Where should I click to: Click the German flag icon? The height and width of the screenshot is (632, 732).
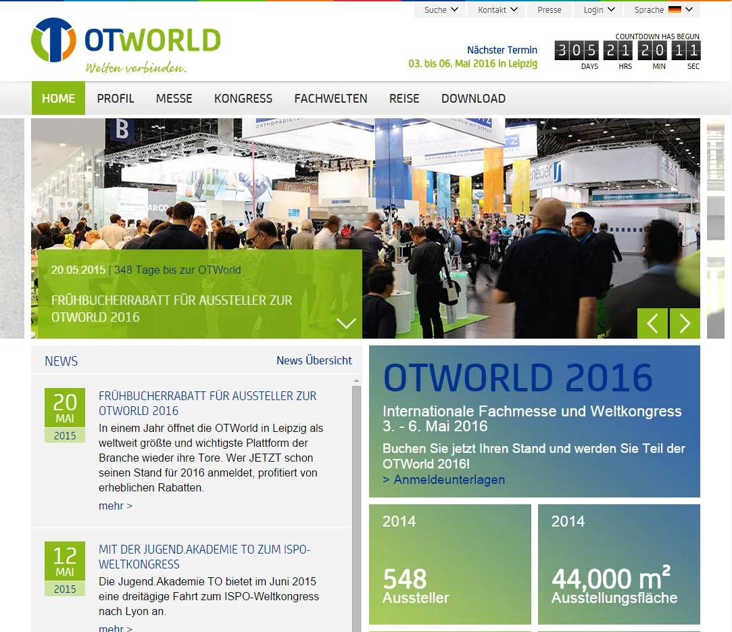tap(675, 9)
